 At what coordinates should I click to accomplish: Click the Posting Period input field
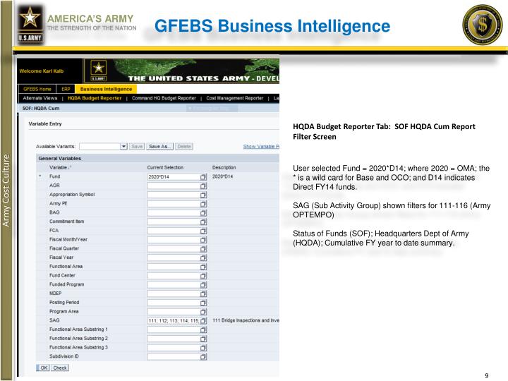174,303
